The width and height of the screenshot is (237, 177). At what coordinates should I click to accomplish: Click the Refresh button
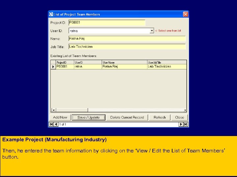pyautogui.click(x=160, y=117)
